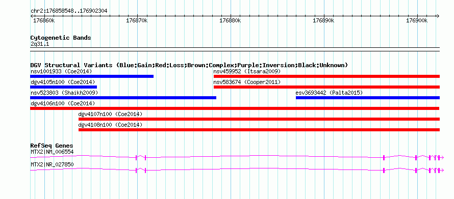
Task: Select the nsv583674 (Cooper2011) label
Action: [247, 82]
